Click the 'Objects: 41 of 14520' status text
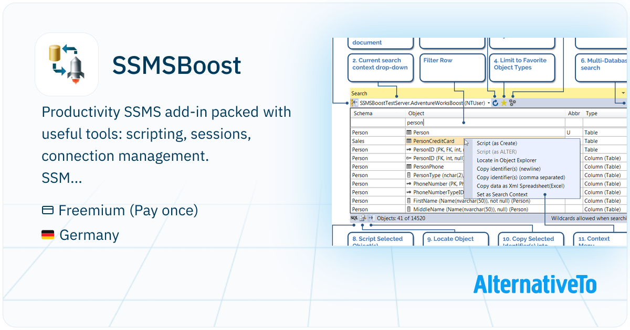This screenshot has width=630, height=330. [x=401, y=218]
